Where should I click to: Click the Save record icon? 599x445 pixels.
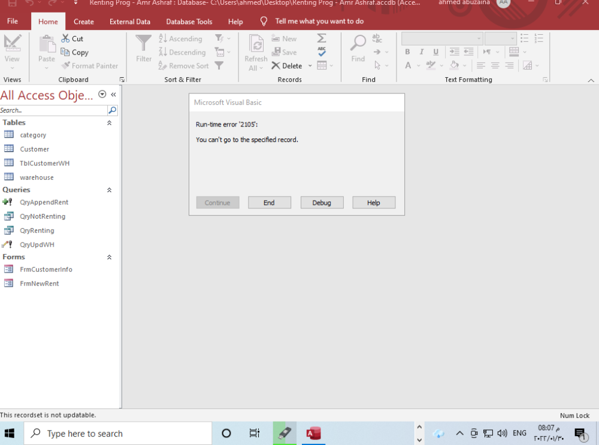point(276,52)
